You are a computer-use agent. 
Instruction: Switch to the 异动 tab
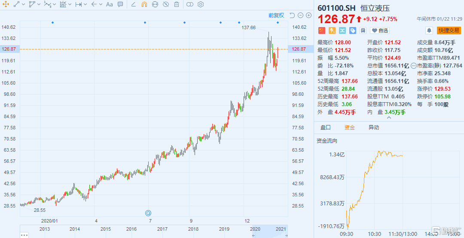tap(374, 128)
